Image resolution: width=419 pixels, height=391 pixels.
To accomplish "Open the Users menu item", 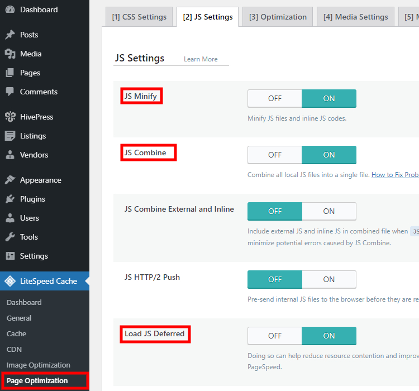I will coord(30,218).
